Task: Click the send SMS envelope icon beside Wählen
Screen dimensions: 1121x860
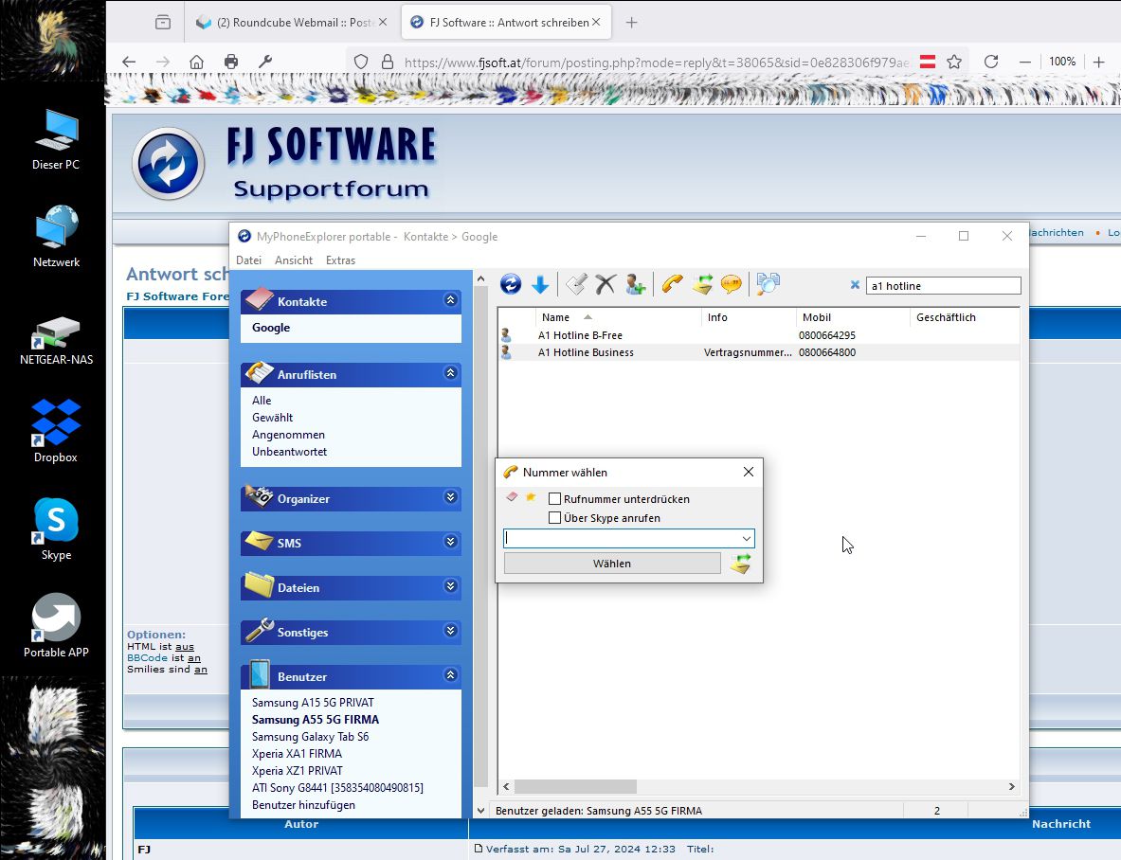Action: coord(741,564)
